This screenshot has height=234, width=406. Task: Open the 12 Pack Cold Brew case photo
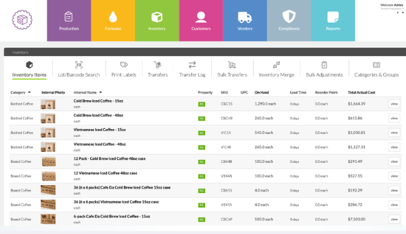point(48,162)
